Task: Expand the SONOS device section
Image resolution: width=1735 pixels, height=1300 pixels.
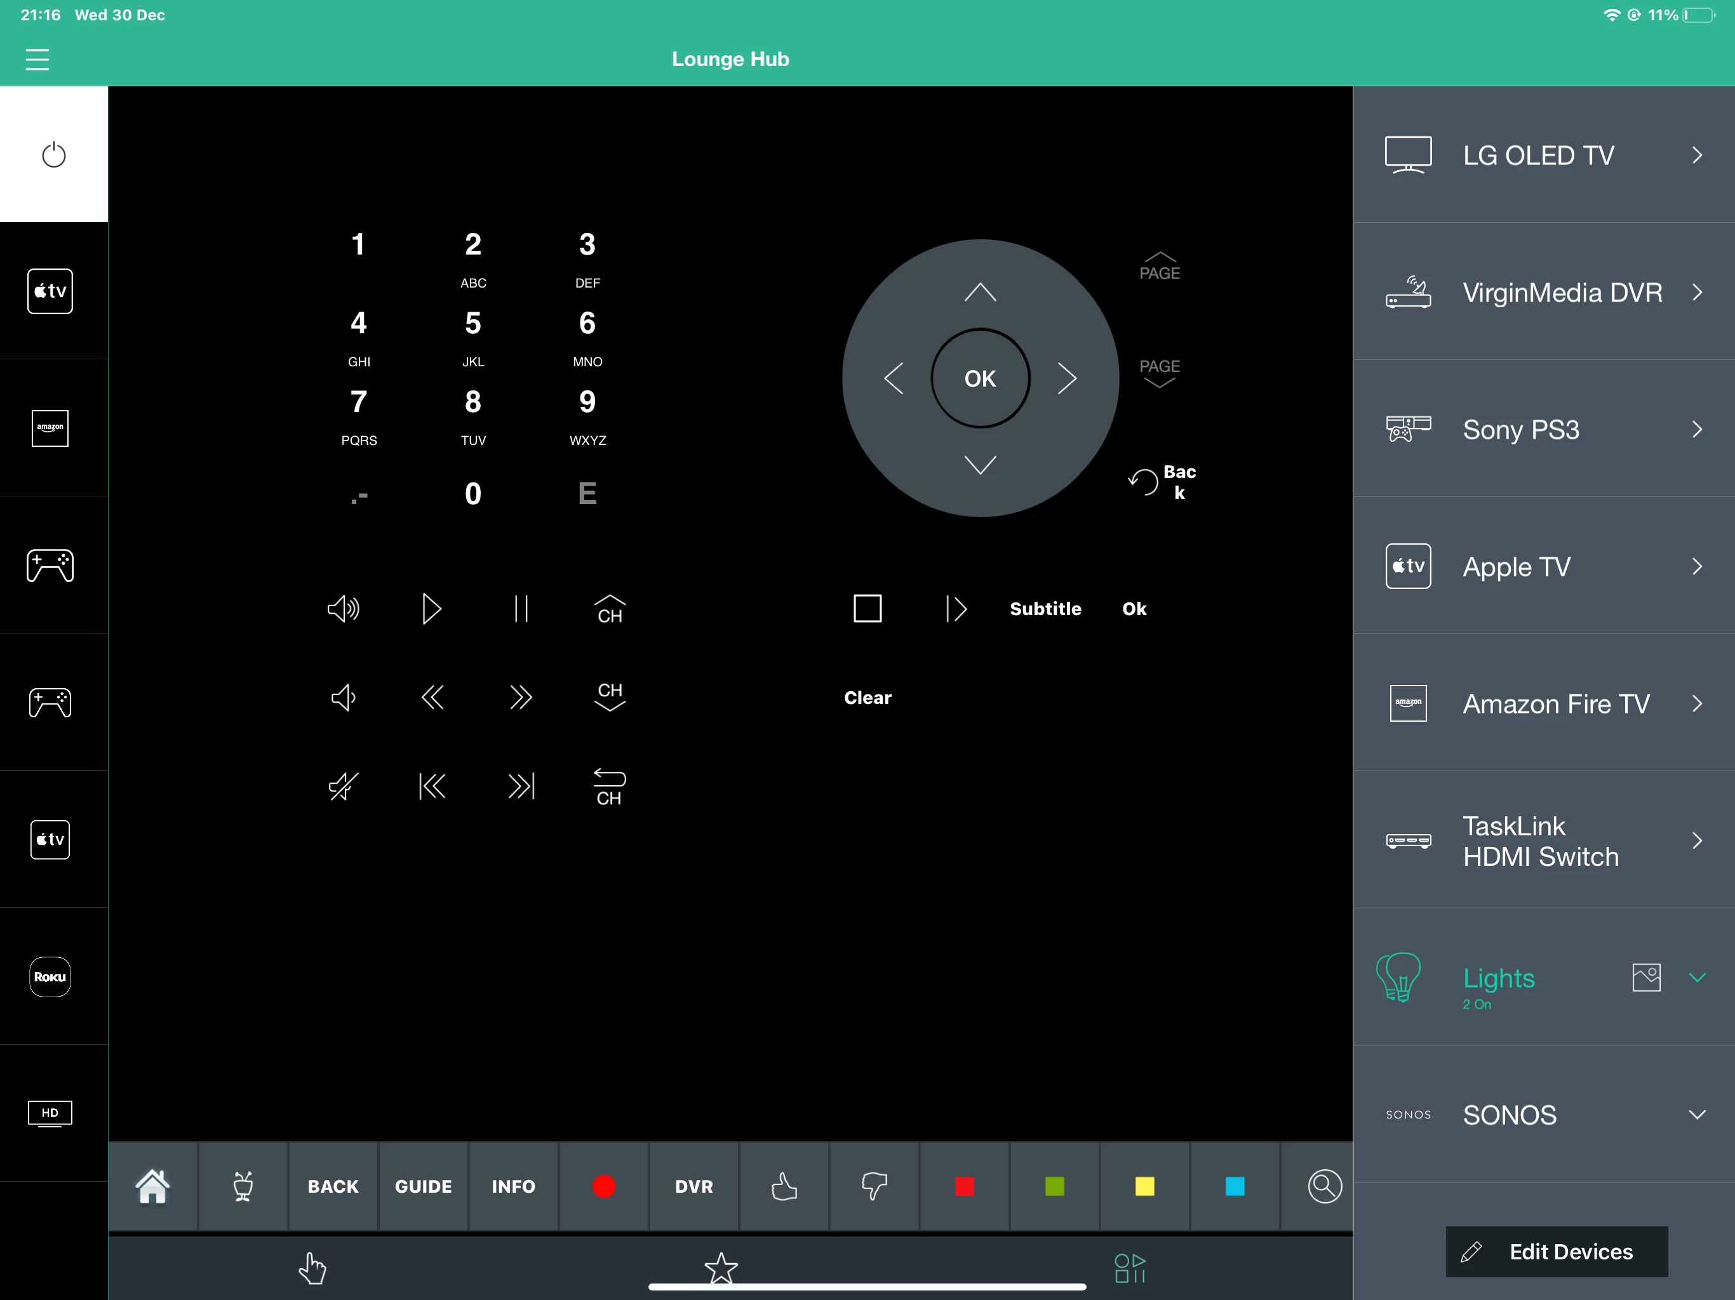Action: [1696, 1114]
